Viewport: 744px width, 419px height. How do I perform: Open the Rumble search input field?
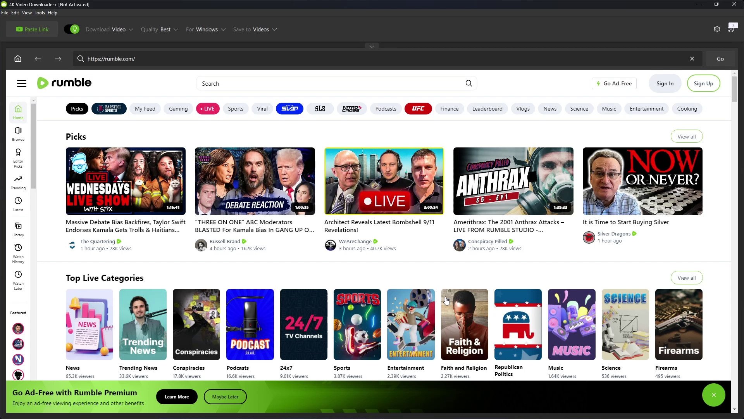pyautogui.click(x=337, y=83)
